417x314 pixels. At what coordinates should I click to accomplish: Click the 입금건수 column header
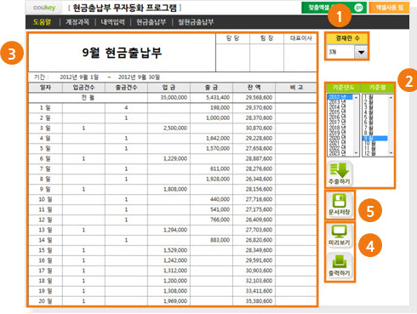point(83,88)
